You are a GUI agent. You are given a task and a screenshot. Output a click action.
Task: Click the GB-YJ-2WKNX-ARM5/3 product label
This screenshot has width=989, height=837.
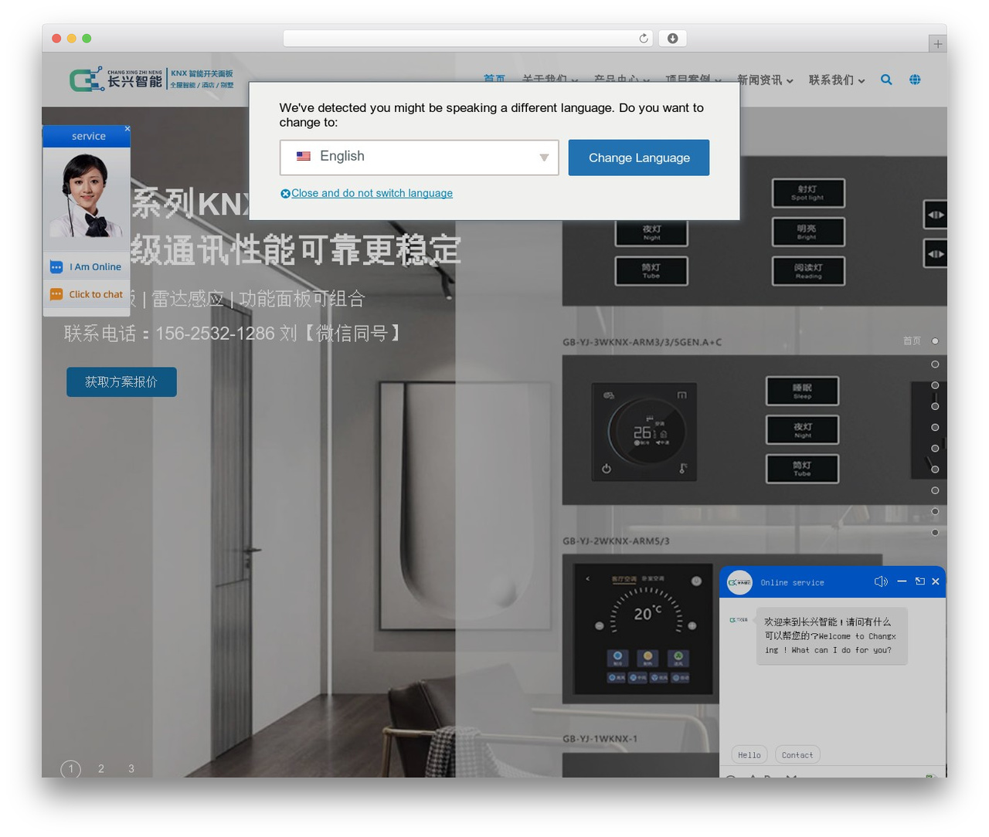[x=616, y=540]
